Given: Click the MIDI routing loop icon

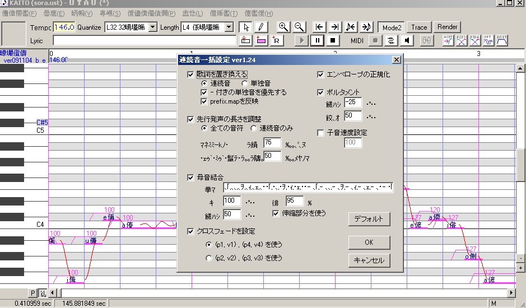Looking at the screenshot, I should (391, 40).
